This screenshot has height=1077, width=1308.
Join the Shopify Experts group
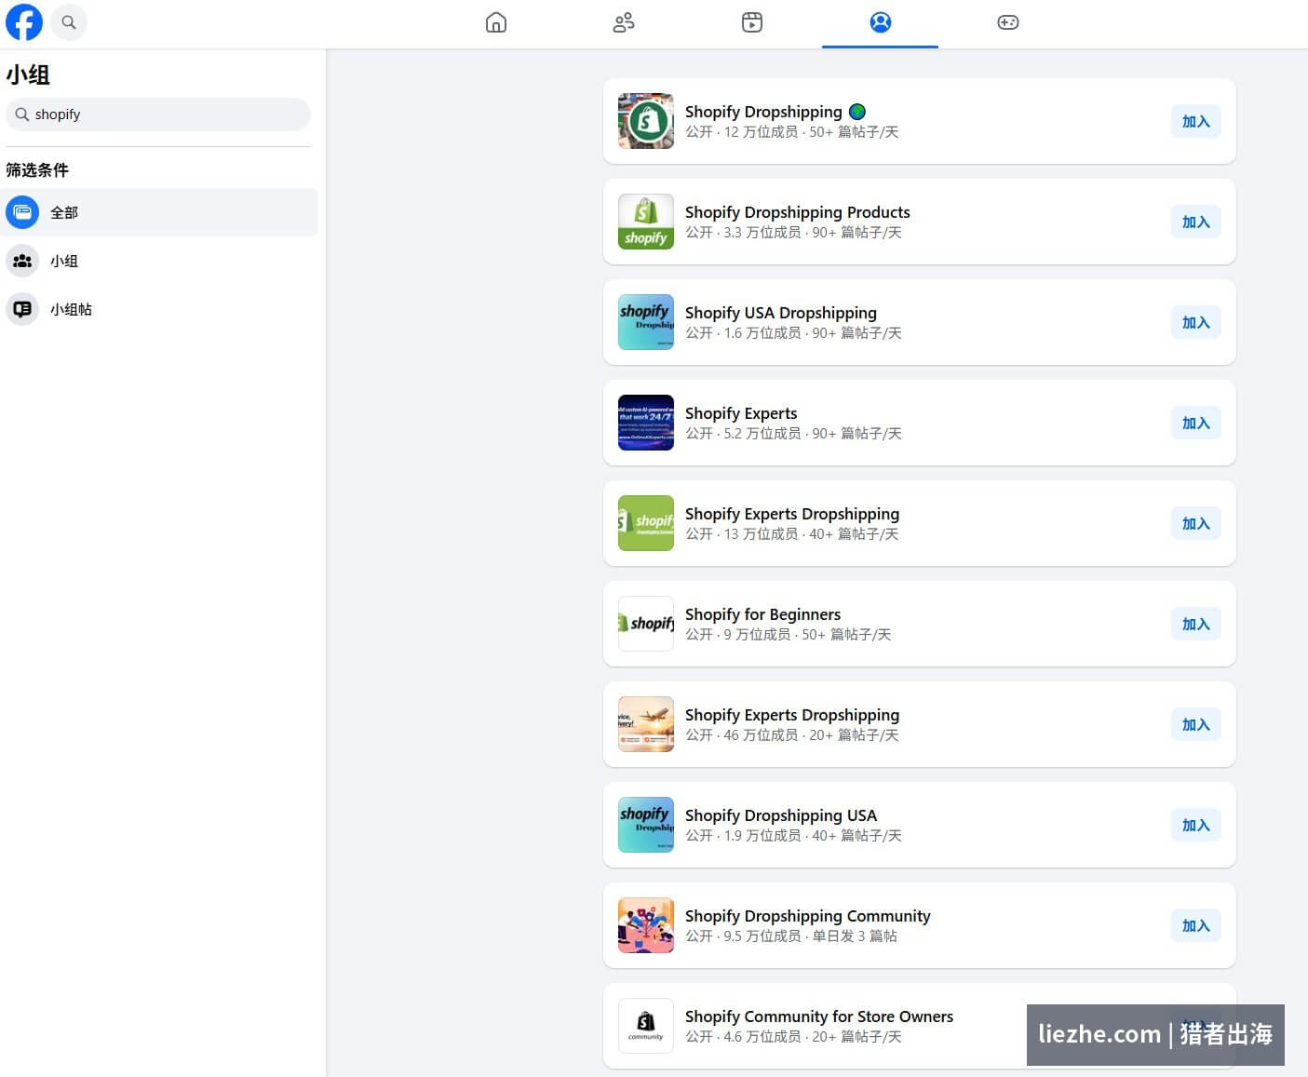[1195, 423]
